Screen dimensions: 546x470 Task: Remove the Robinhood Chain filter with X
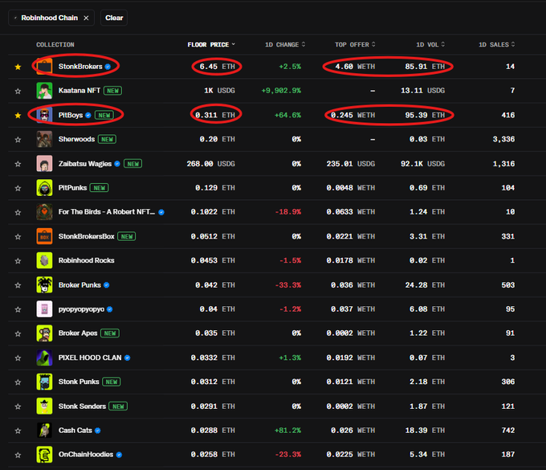pyautogui.click(x=86, y=18)
